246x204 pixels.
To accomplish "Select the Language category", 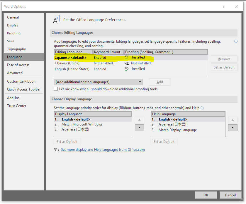I will [x=24, y=57].
